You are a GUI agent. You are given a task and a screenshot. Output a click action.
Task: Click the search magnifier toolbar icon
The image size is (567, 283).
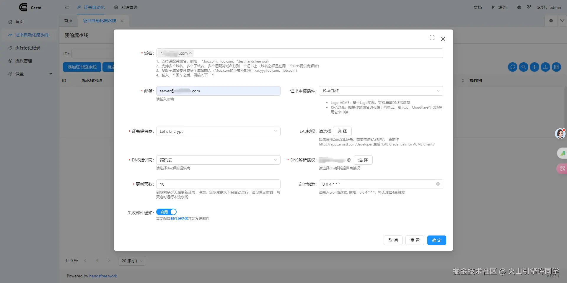pyautogui.click(x=524, y=67)
